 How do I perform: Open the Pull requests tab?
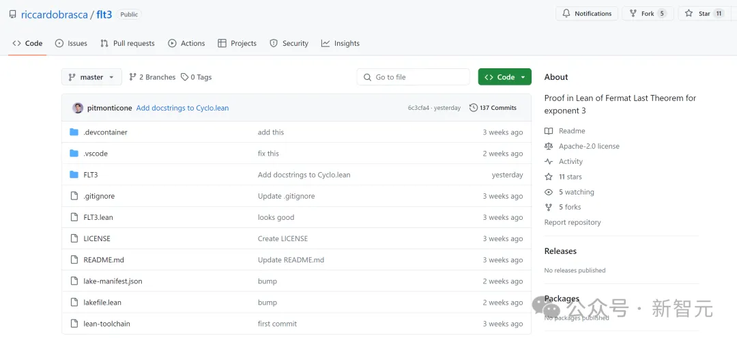128,43
